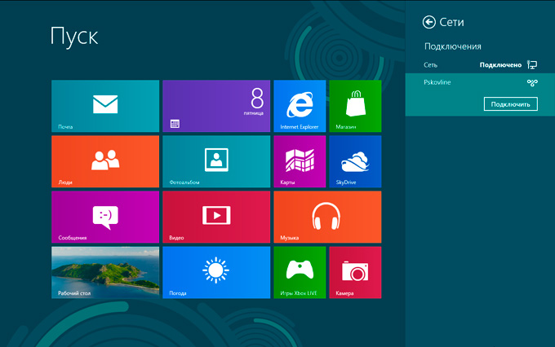Click the Подключить connect button
The height and width of the screenshot is (347, 555).
pyautogui.click(x=510, y=104)
